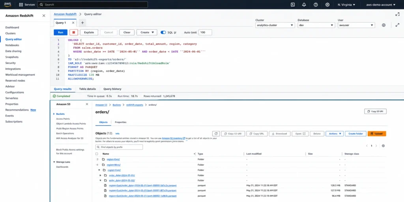The width and height of the screenshot is (404, 202).
Task: Open the S3 Properties tab
Action: tap(121, 122)
